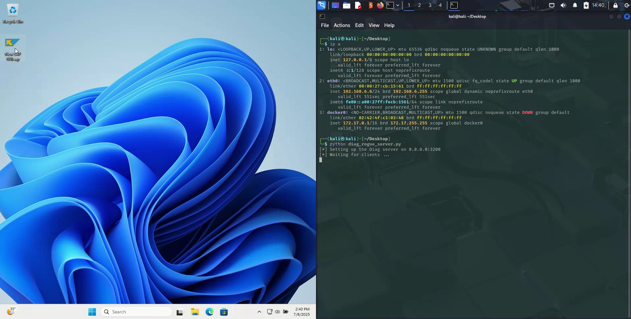The width and height of the screenshot is (631, 319).
Task: Click the Windows Start button
Action: coord(92,312)
